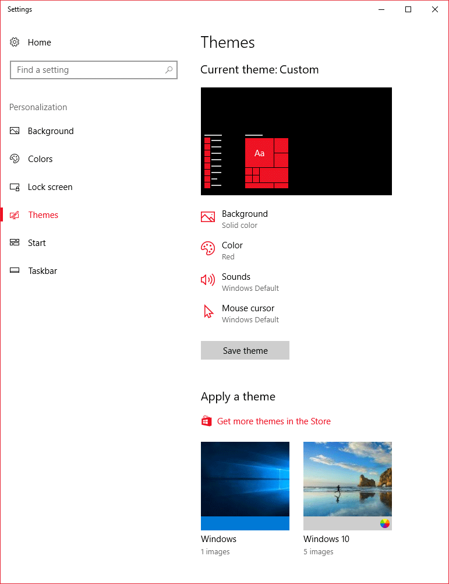This screenshot has width=449, height=584.
Task: Open the Mouse cursor setting
Action: (x=250, y=314)
